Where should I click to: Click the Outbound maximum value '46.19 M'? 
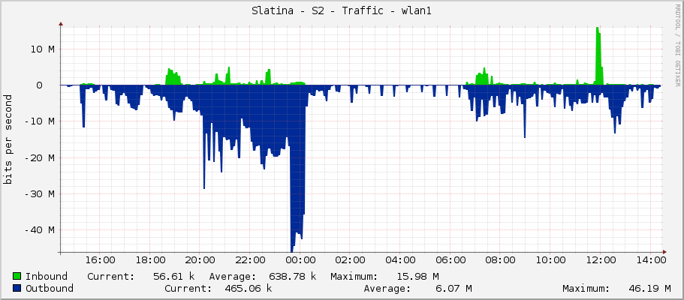pos(650,288)
